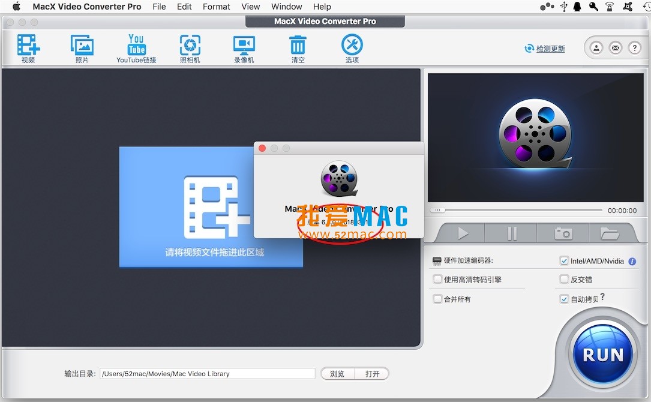The image size is (651, 402).
Task: Launch the 照相机 camera tool
Action: click(190, 49)
